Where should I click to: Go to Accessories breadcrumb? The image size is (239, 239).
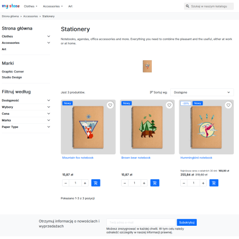(31, 16)
